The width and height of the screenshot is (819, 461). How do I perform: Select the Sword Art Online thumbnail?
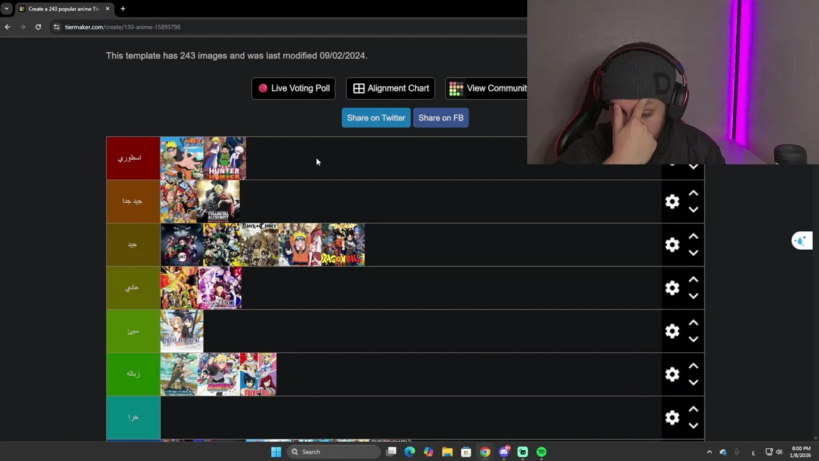(182, 331)
